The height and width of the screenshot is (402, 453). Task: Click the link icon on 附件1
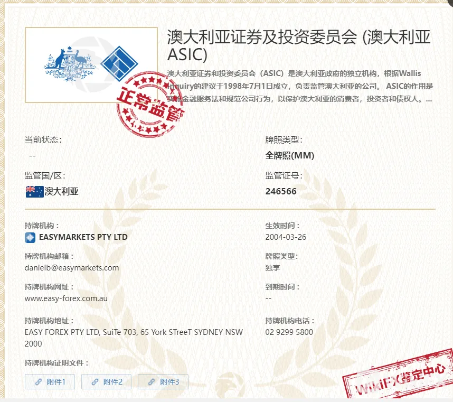39,382
